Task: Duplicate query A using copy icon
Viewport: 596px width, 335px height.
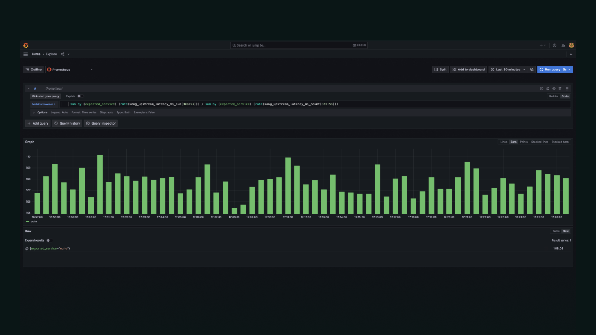Action: (548, 88)
